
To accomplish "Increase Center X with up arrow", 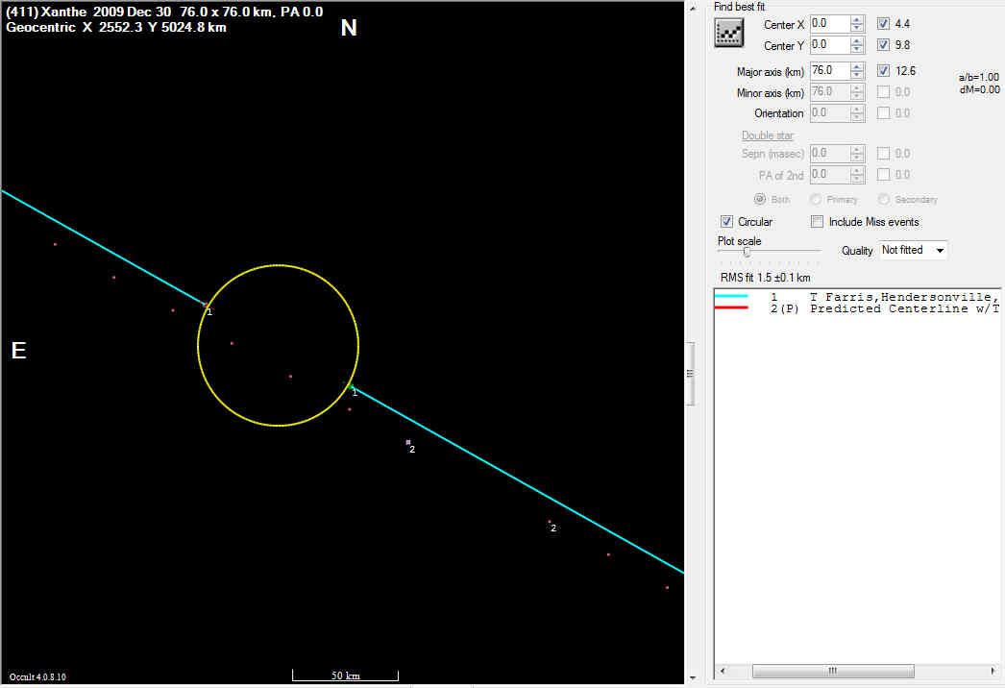I will (857, 20).
